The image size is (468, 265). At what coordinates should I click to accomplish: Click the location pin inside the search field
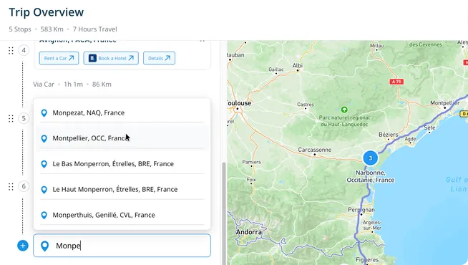44,246
